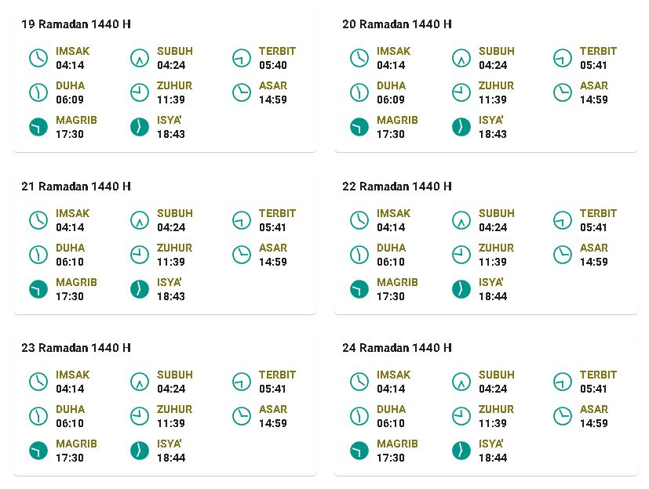649x489 pixels.
Task: Click the Duha clock icon for 24 Ramadan
Action: click(x=359, y=416)
